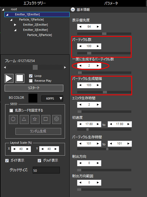This screenshot has height=197, width=147.
Task: Open the 60FPS frame rate dropdown
Action: [52, 98]
